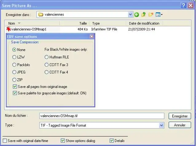The height and width of the screenshot is (146, 196).
Task: Open the Type file format dropdown
Action: (x=161, y=125)
